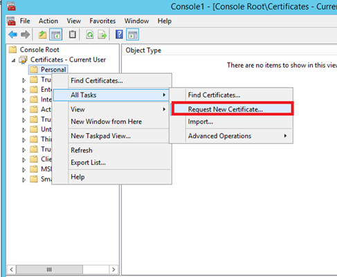Click the tree pane horizontal scrollbar thumb
Screen dimensions: 337x277
(49, 269)
